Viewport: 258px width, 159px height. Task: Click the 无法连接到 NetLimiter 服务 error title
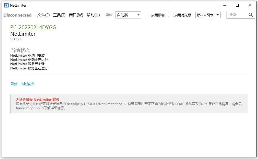click(x=38, y=100)
